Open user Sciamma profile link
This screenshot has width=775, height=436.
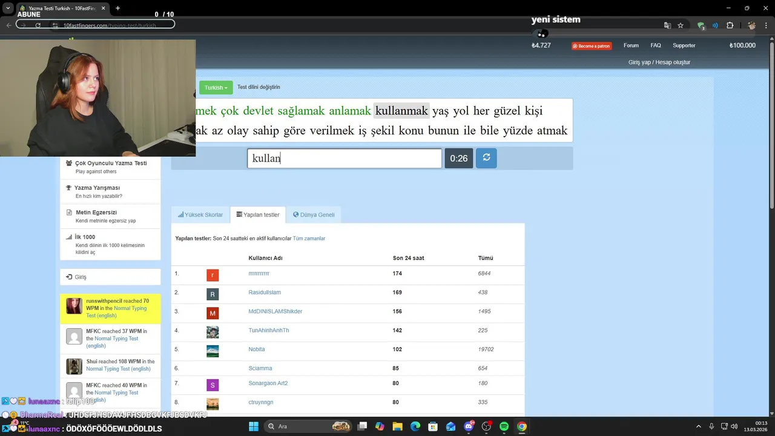pos(260,368)
